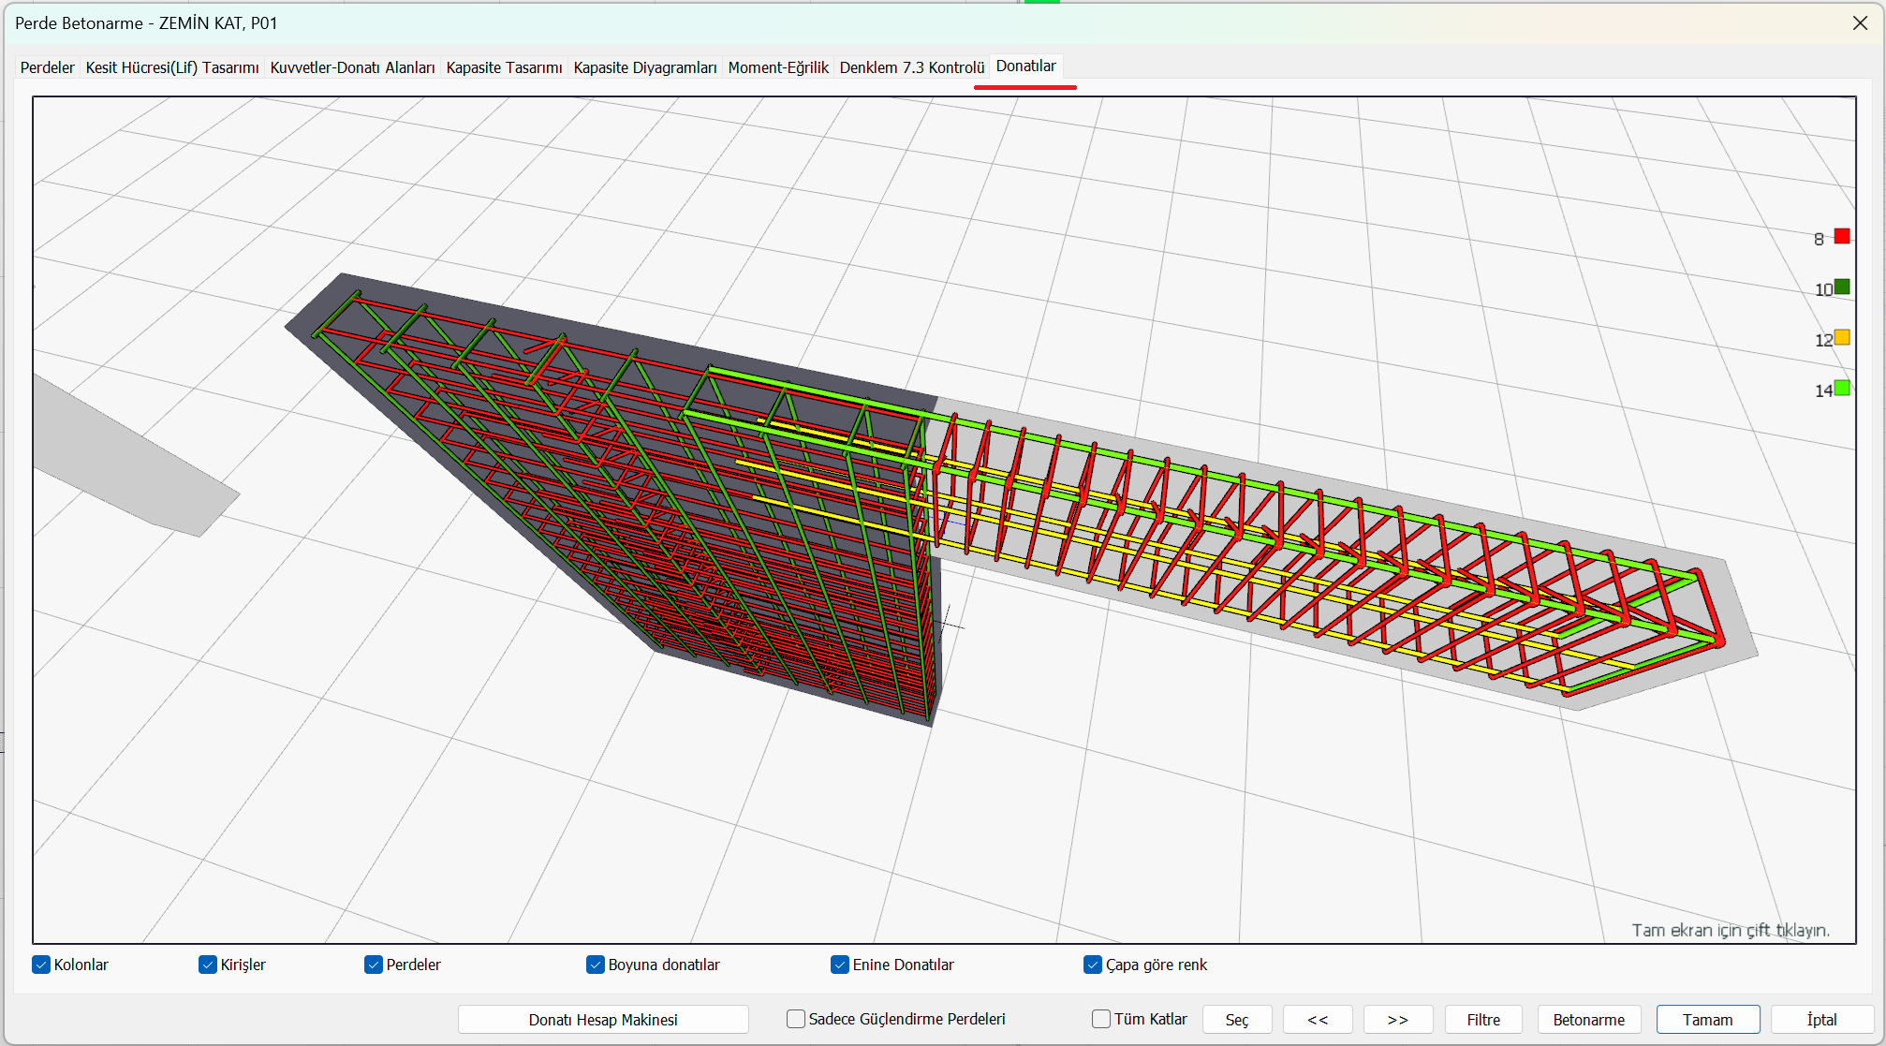Turn off Çapa göre renk option

(1093, 965)
